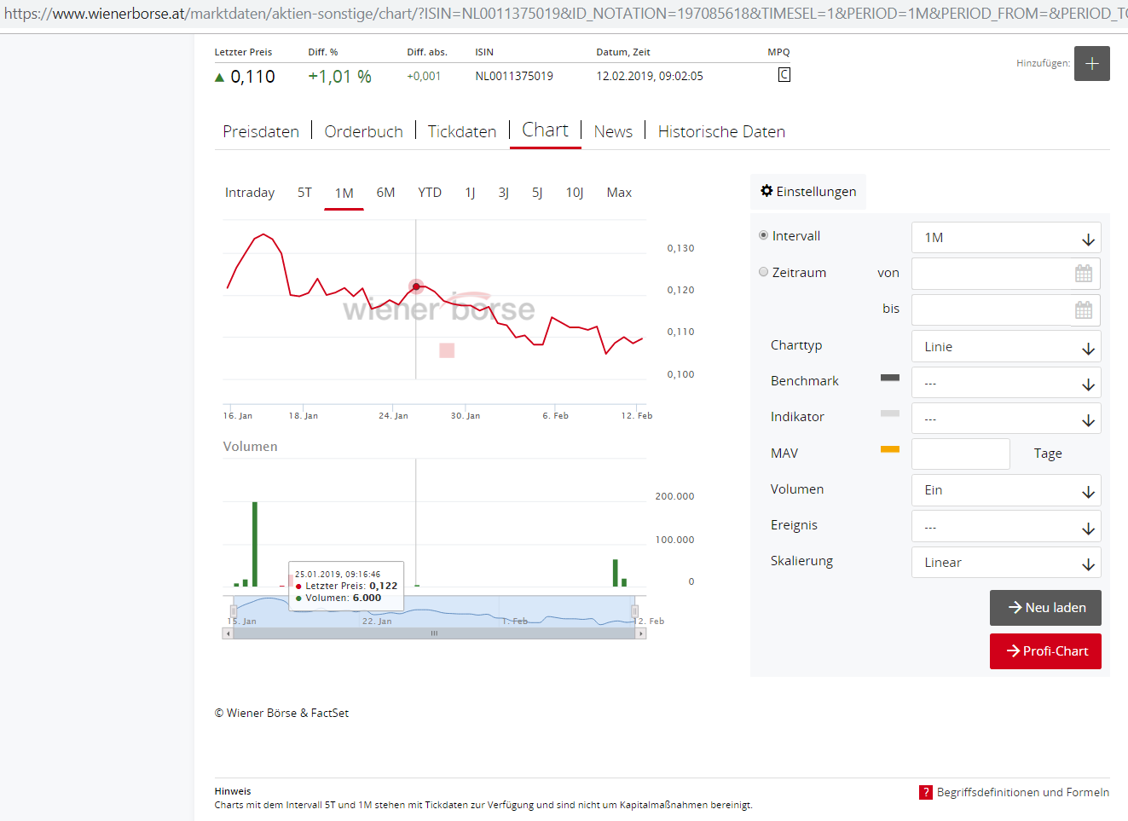Click the MAV Tage input field
The height and width of the screenshot is (821, 1128).
point(961,454)
